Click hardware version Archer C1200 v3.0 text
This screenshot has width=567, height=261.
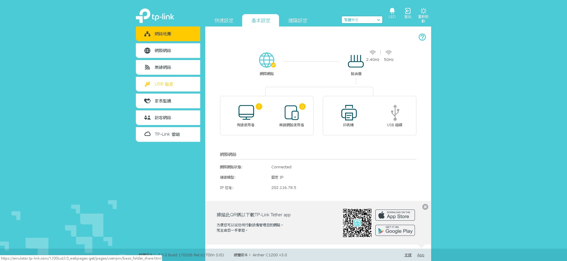[270, 255]
